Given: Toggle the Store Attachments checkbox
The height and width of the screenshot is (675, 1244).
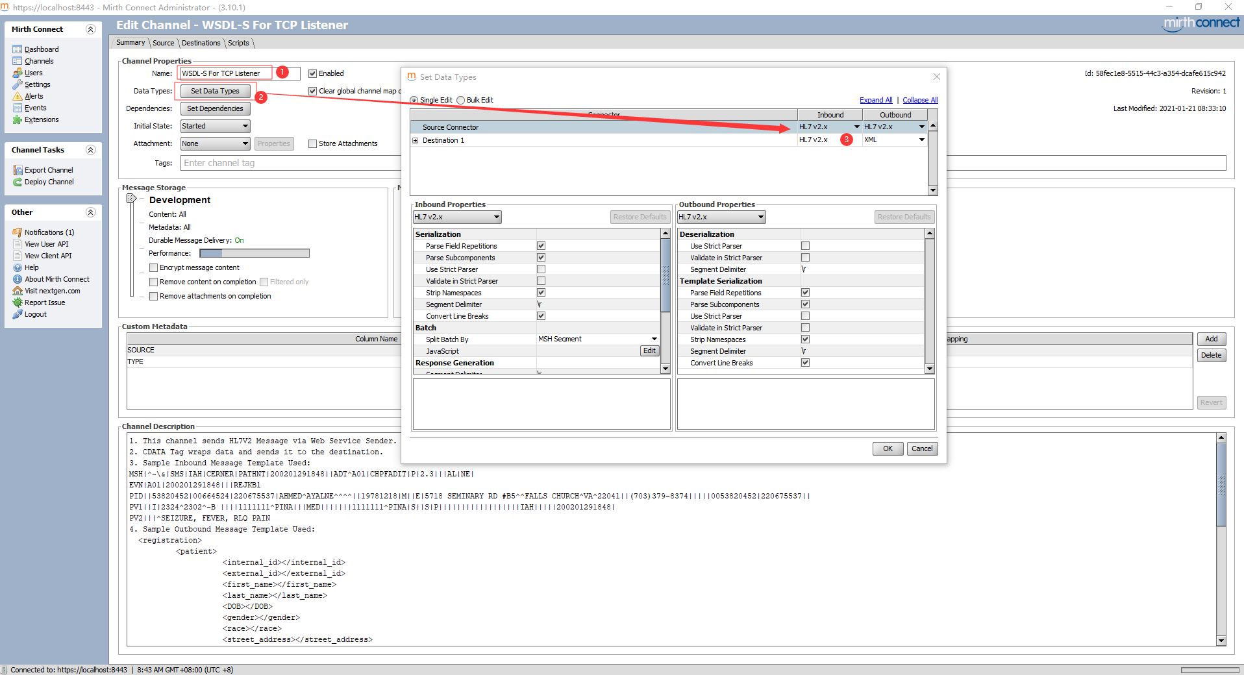Looking at the screenshot, I should pos(312,143).
